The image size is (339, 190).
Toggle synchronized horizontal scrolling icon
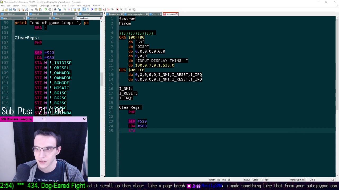78,9
